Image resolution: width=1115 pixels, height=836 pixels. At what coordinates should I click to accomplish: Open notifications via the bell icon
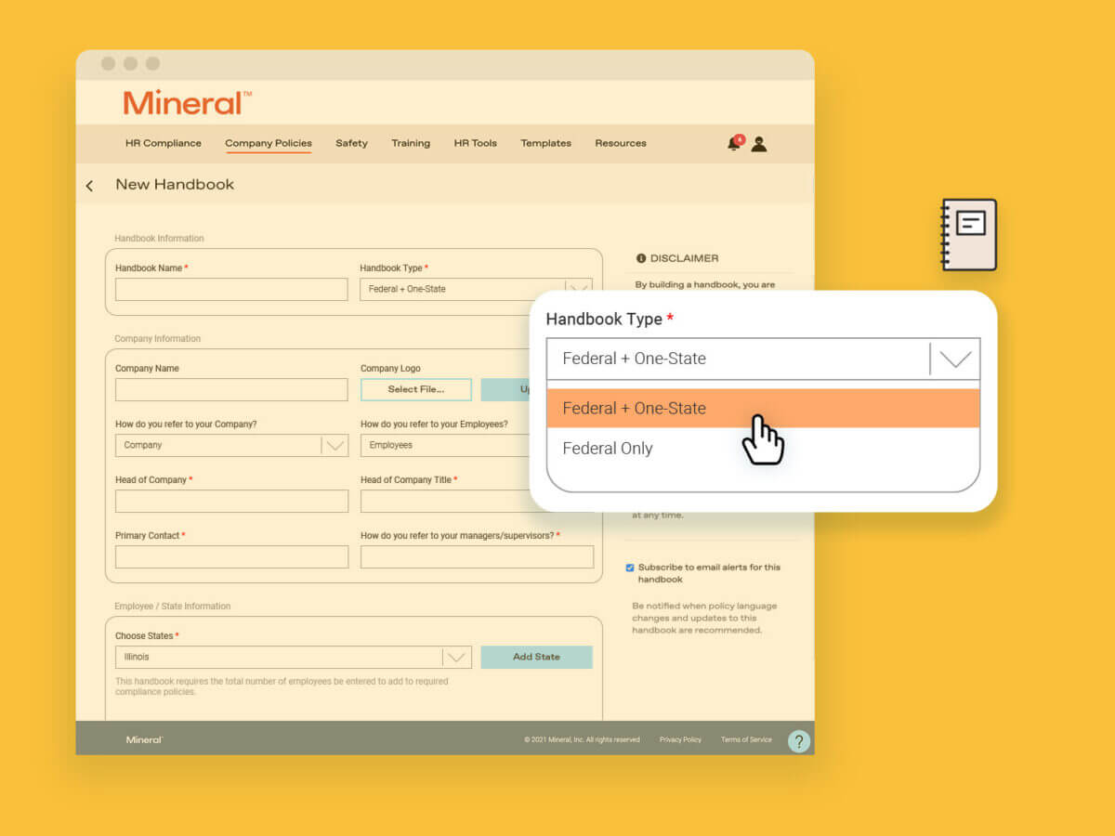[x=733, y=143]
